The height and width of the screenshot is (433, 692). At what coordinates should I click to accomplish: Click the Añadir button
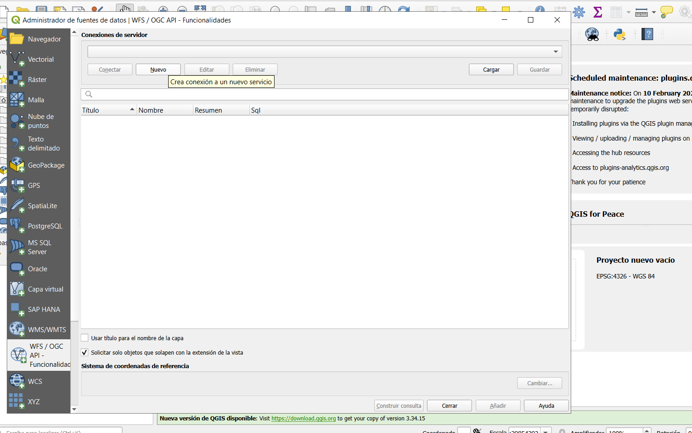498,406
